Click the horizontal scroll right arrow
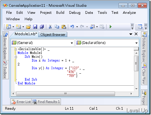 click(x=131, y=94)
